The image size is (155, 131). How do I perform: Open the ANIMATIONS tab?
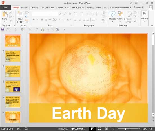[x=63, y=8]
